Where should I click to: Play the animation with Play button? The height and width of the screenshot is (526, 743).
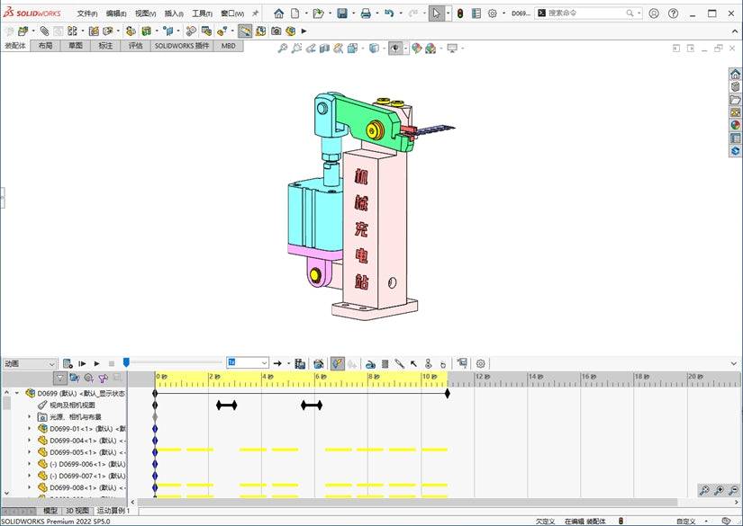point(96,364)
